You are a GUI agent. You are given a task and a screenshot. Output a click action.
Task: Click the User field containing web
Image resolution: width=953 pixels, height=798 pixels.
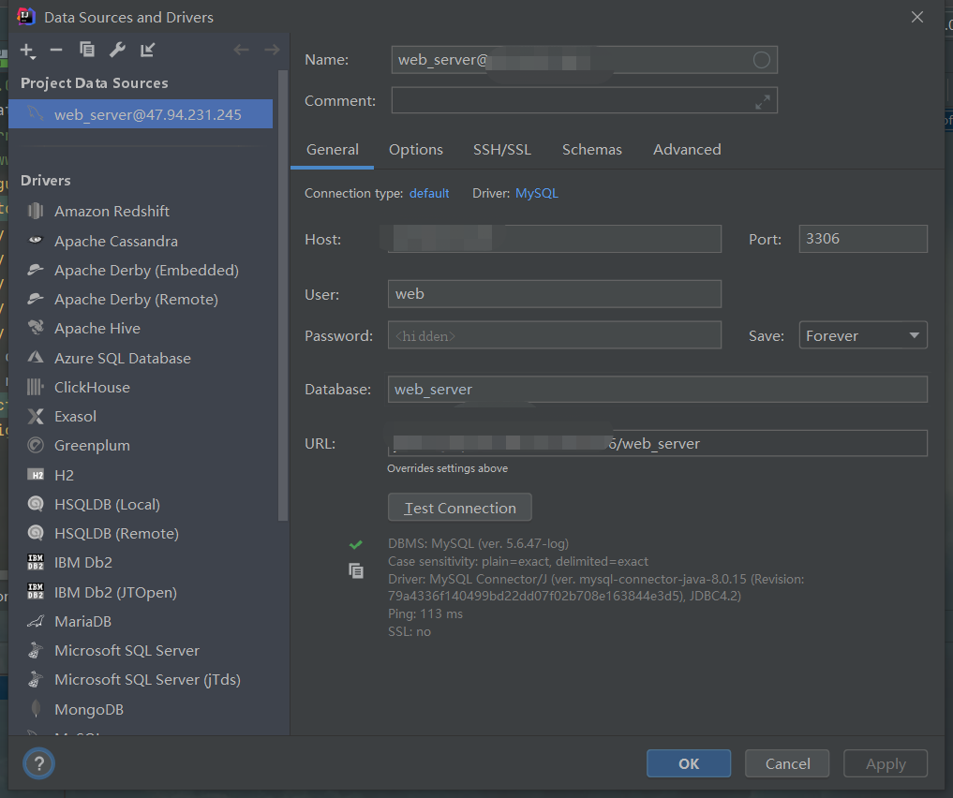555,294
